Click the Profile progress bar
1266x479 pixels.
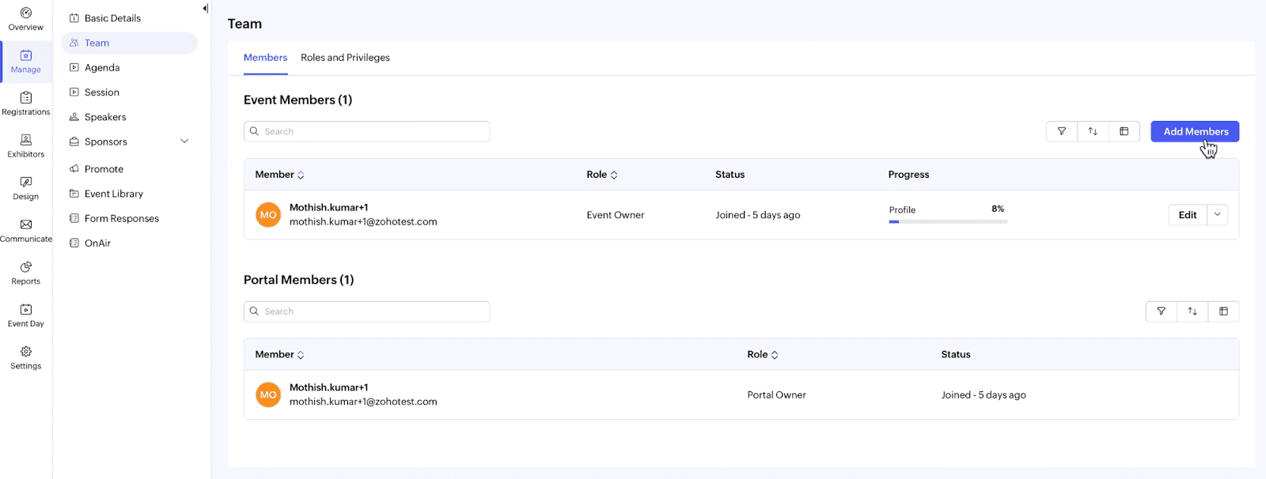coord(948,222)
